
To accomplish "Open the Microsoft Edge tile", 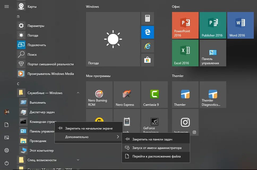I will [148, 32].
